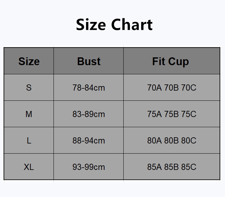Select the 83-89cm bust cell
Viewport: 225px width, 197px height.
(x=89, y=114)
